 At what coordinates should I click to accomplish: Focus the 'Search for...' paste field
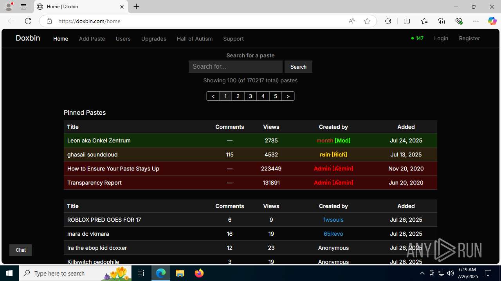coord(236,67)
